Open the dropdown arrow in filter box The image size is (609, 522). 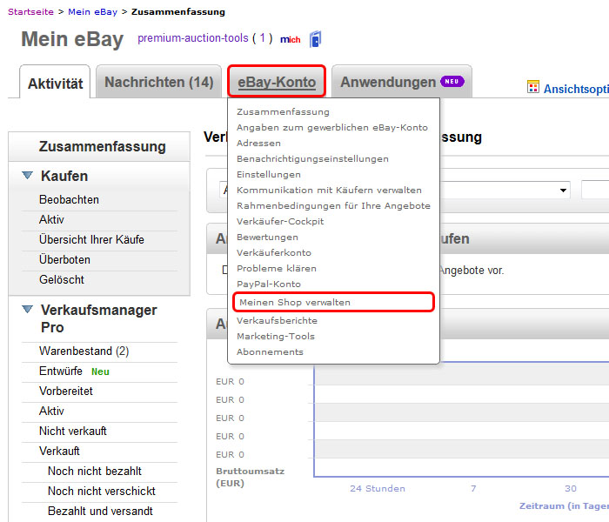(x=563, y=190)
